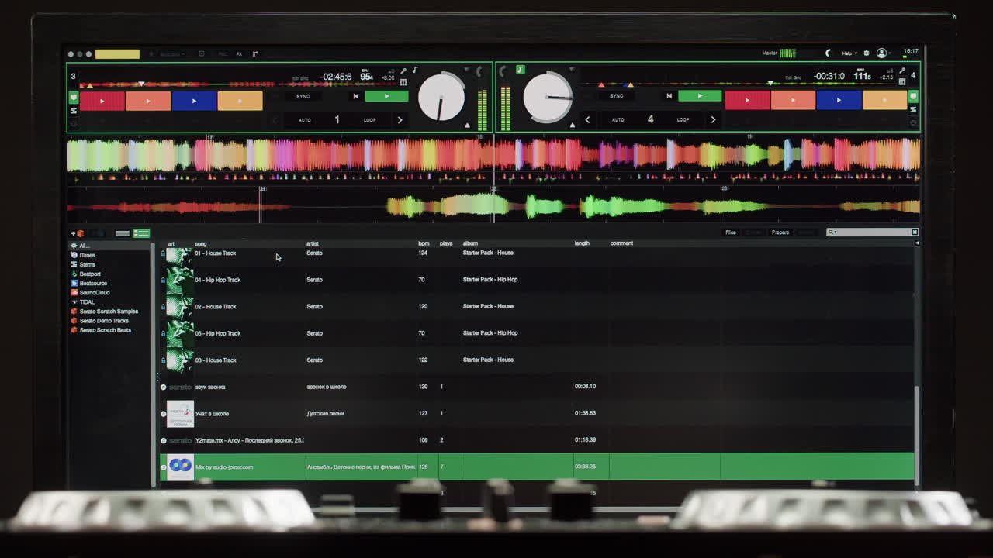Open the Files panel
The width and height of the screenshot is (993, 558).
(x=729, y=232)
